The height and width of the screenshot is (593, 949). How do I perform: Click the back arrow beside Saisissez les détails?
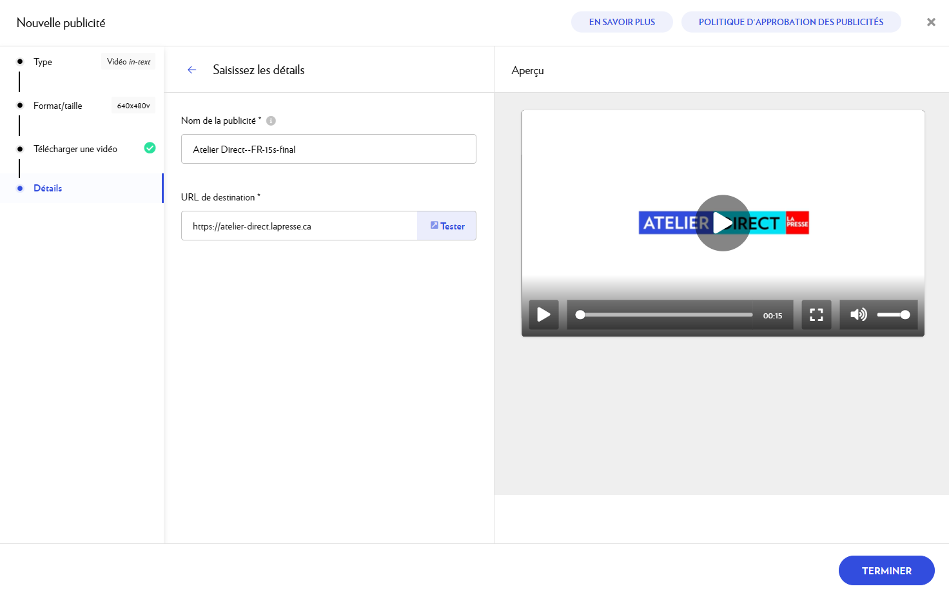tap(191, 70)
